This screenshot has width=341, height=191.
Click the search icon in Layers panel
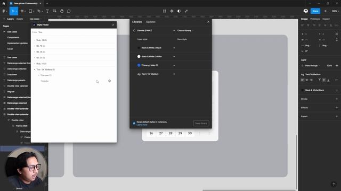[4, 19]
